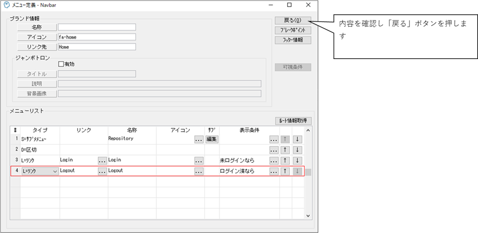Click the リンク先 button label
Viewport: 478px width, 233px height.
tap(37, 47)
